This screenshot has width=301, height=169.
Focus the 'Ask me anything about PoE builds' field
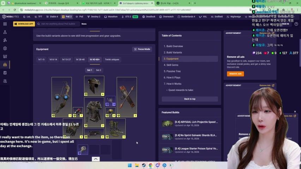pos(58,24)
